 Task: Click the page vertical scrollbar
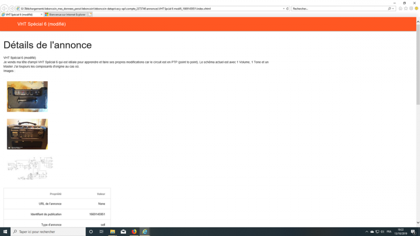pyautogui.click(x=417, y=105)
